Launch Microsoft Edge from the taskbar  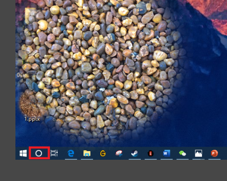pyautogui.click(x=71, y=153)
